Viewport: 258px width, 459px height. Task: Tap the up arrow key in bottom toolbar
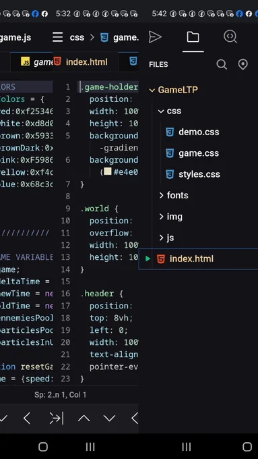(x=84, y=418)
